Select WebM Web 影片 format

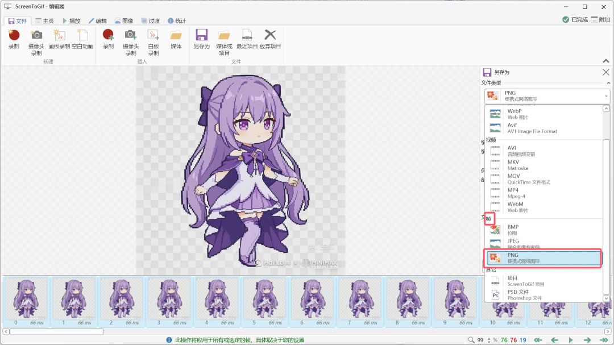(544, 207)
